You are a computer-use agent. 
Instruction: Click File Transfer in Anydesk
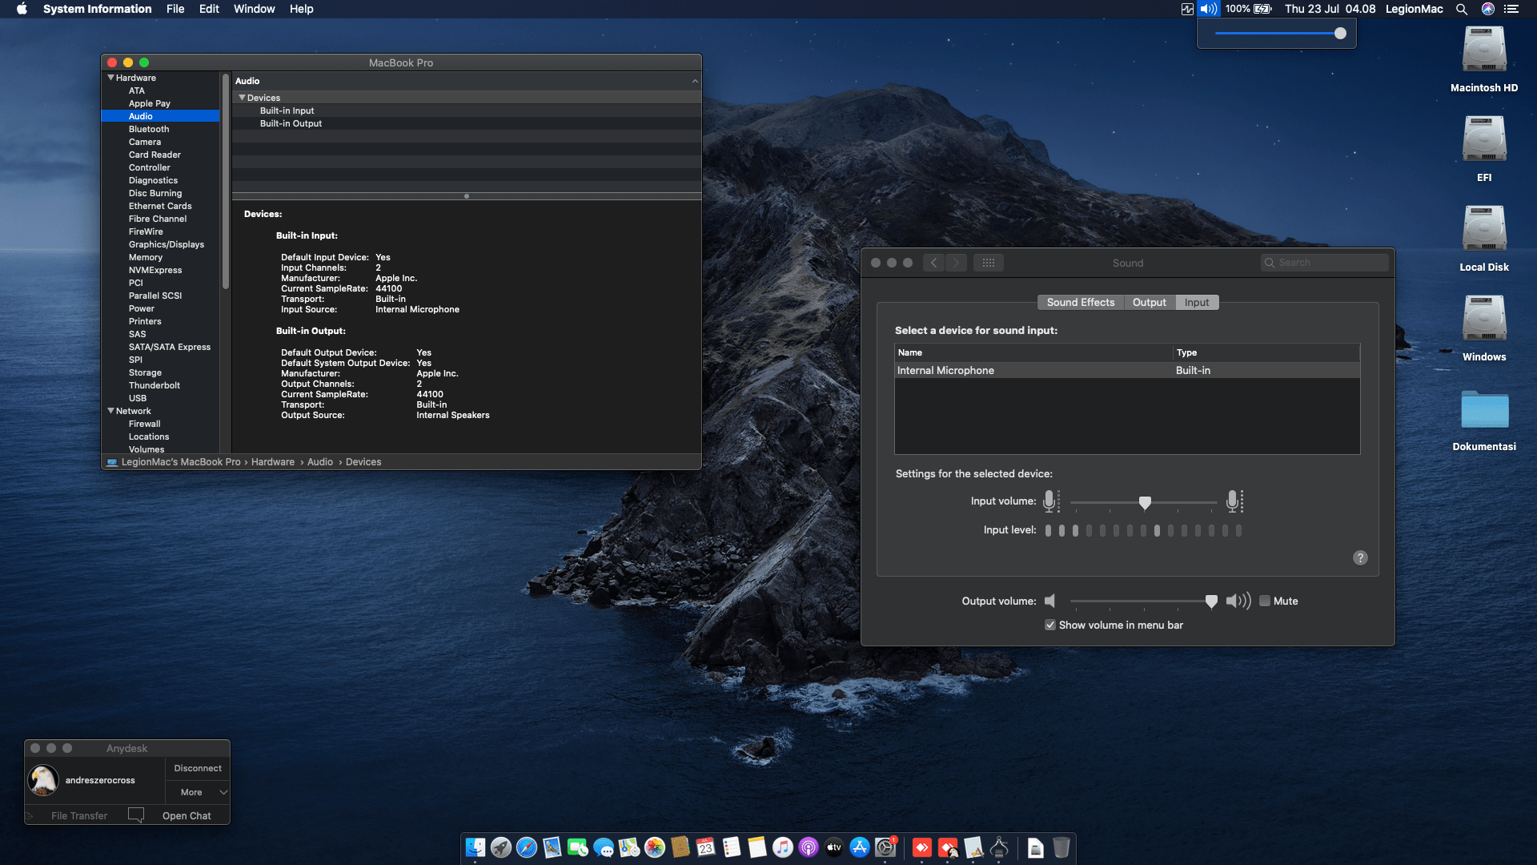(x=79, y=815)
